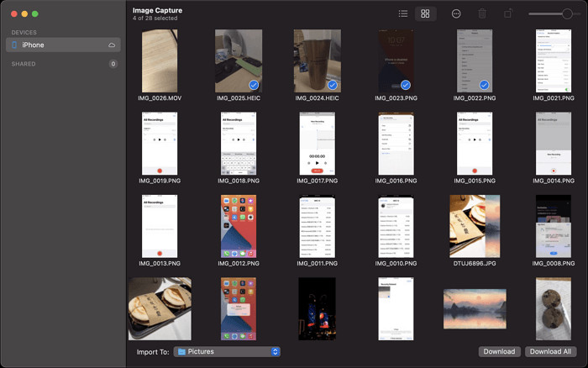The height and width of the screenshot is (368, 588).
Task: Click the cloud icon beside iPhone
Action: [112, 45]
